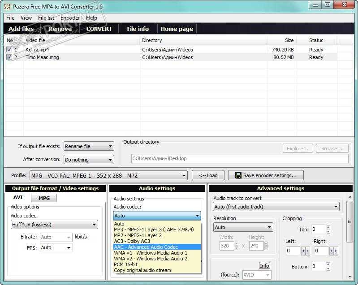Click the advanced settings vertical scrollbar thumb

349,221
